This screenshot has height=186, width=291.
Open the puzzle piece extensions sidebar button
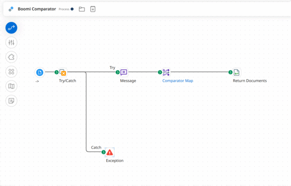(11, 57)
